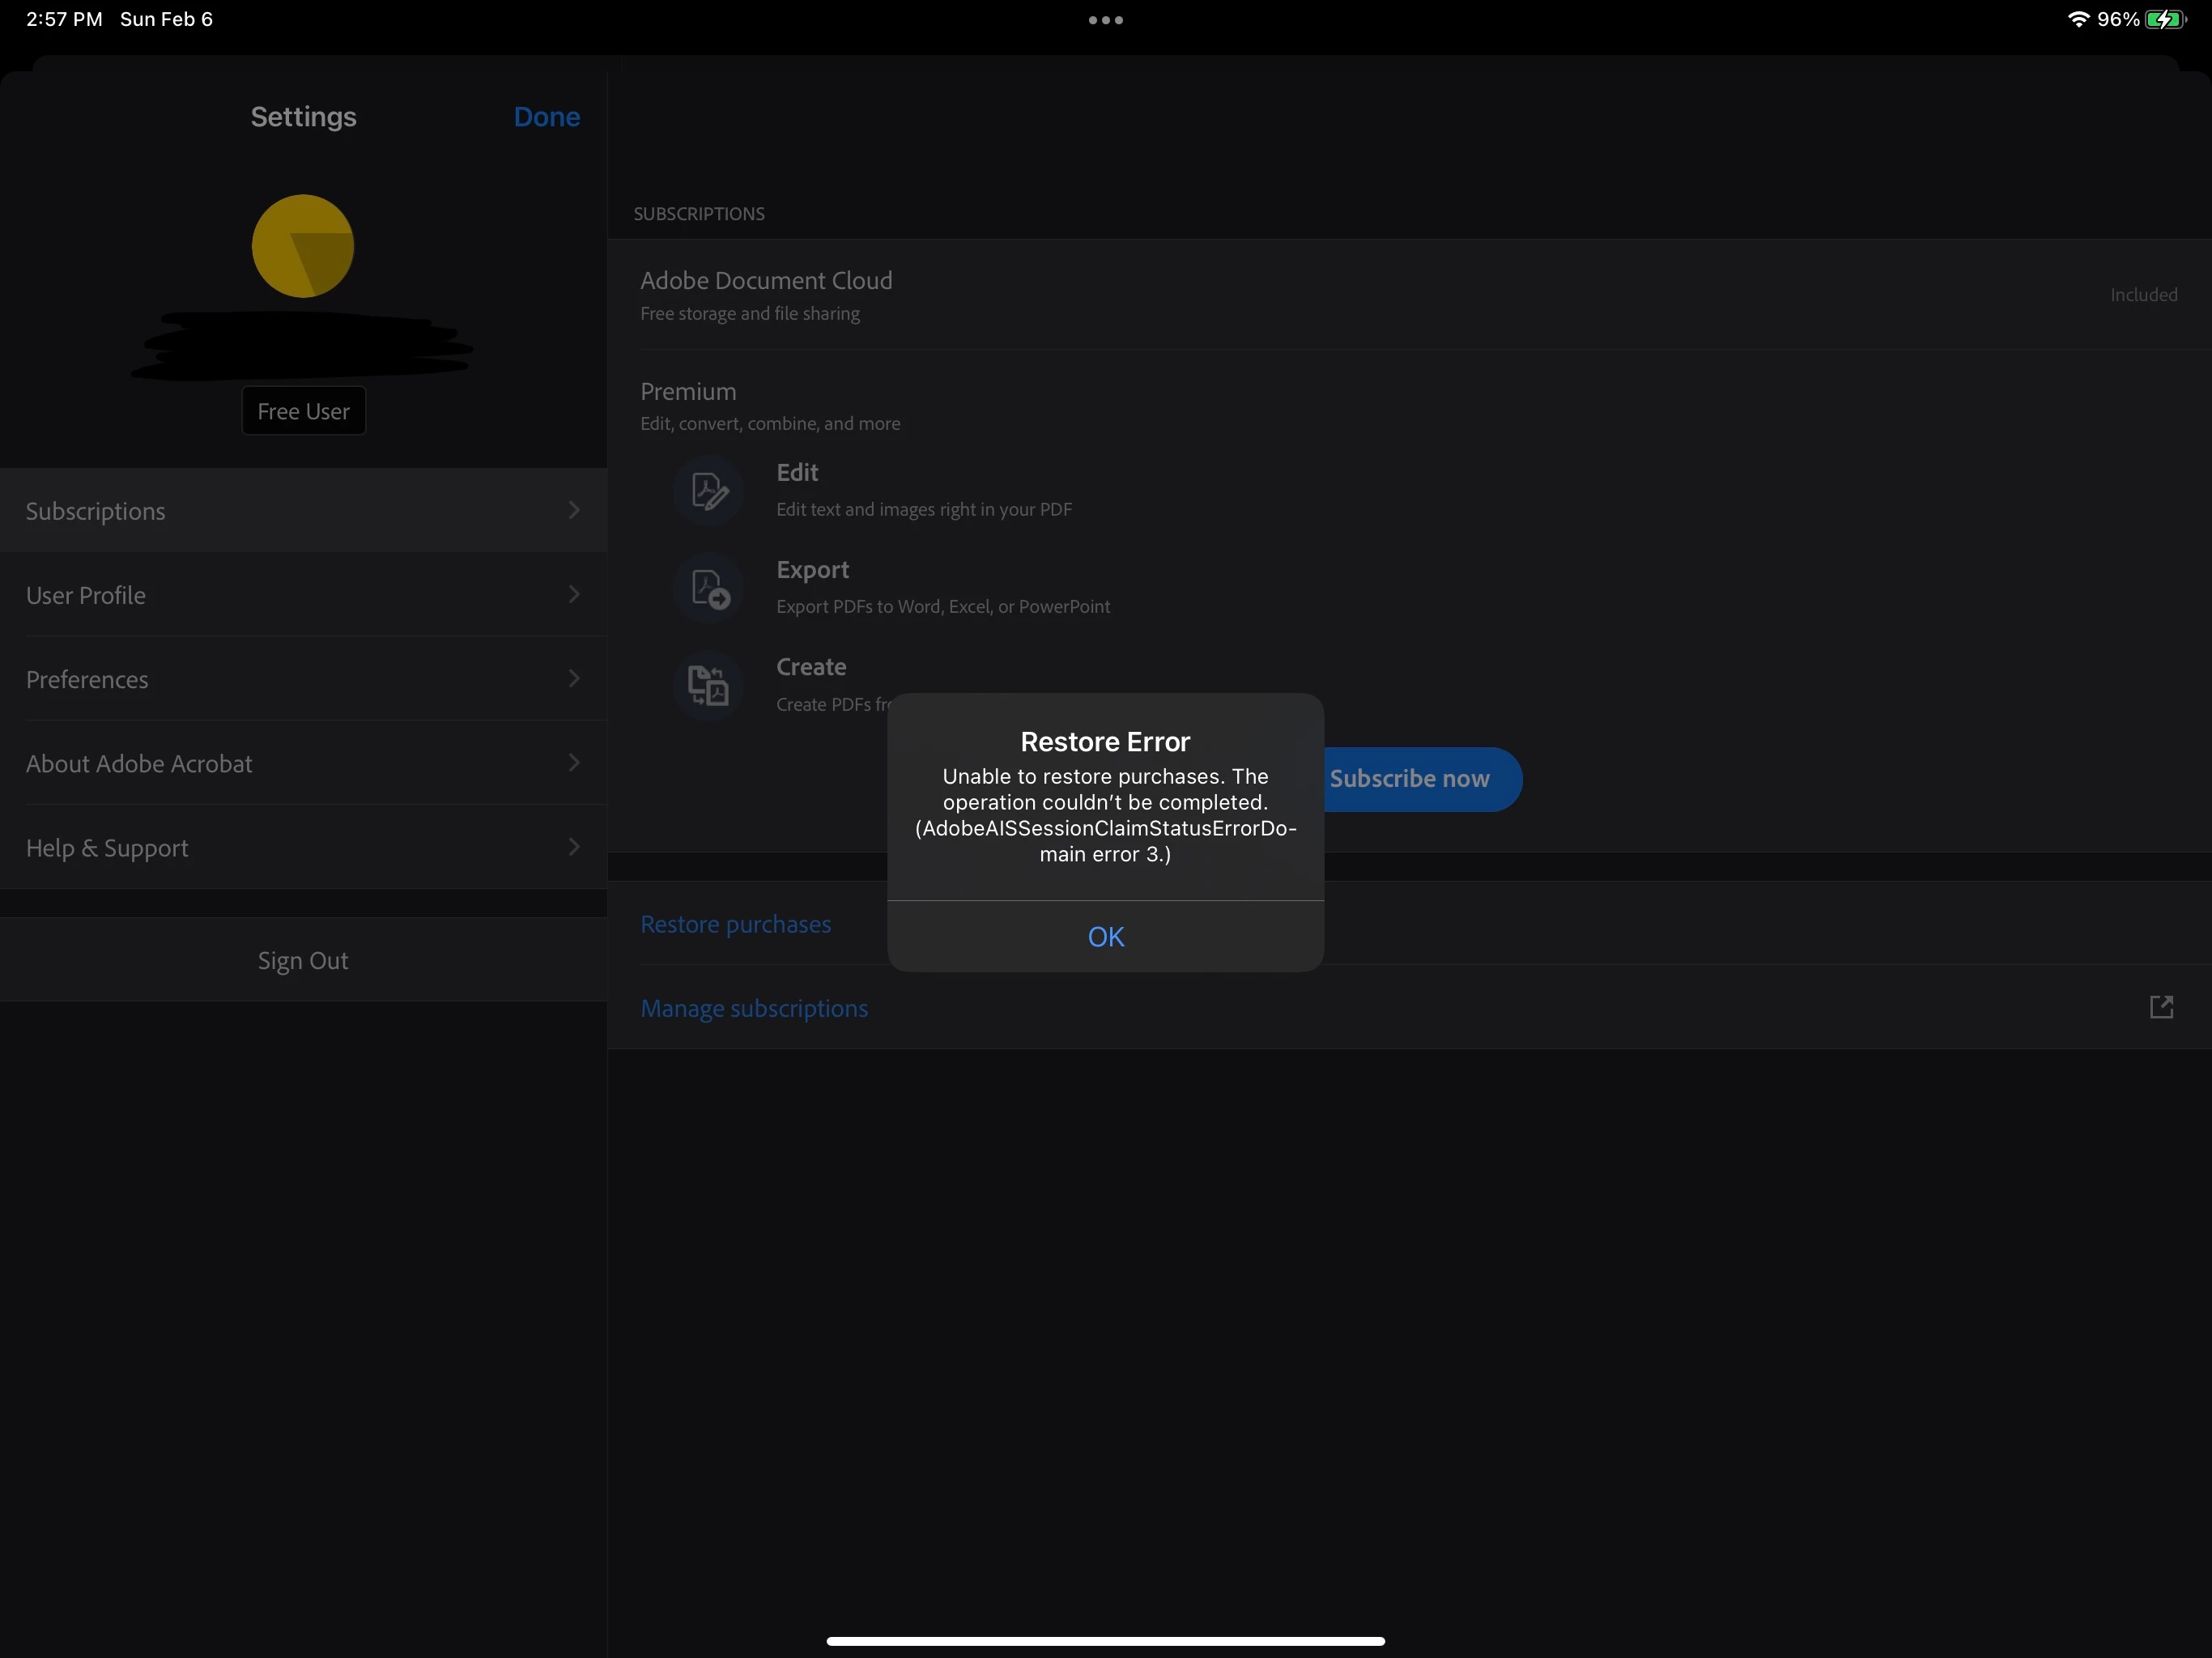
Task: Click the Edit PDF feature icon
Action: pos(708,491)
